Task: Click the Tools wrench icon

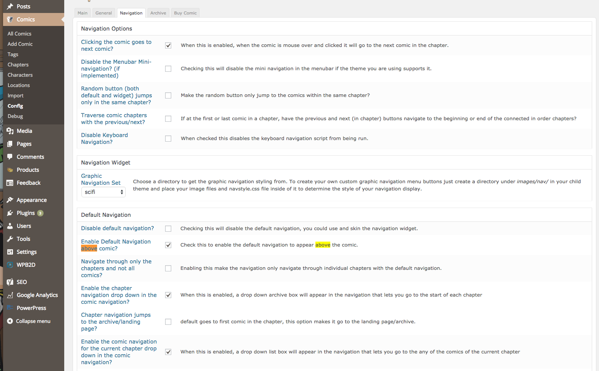Action: pyautogui.click(x=10, y=239)
